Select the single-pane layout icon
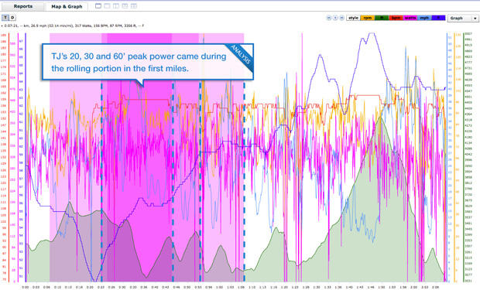Screen dimensions: 480x290 [98, 6]
